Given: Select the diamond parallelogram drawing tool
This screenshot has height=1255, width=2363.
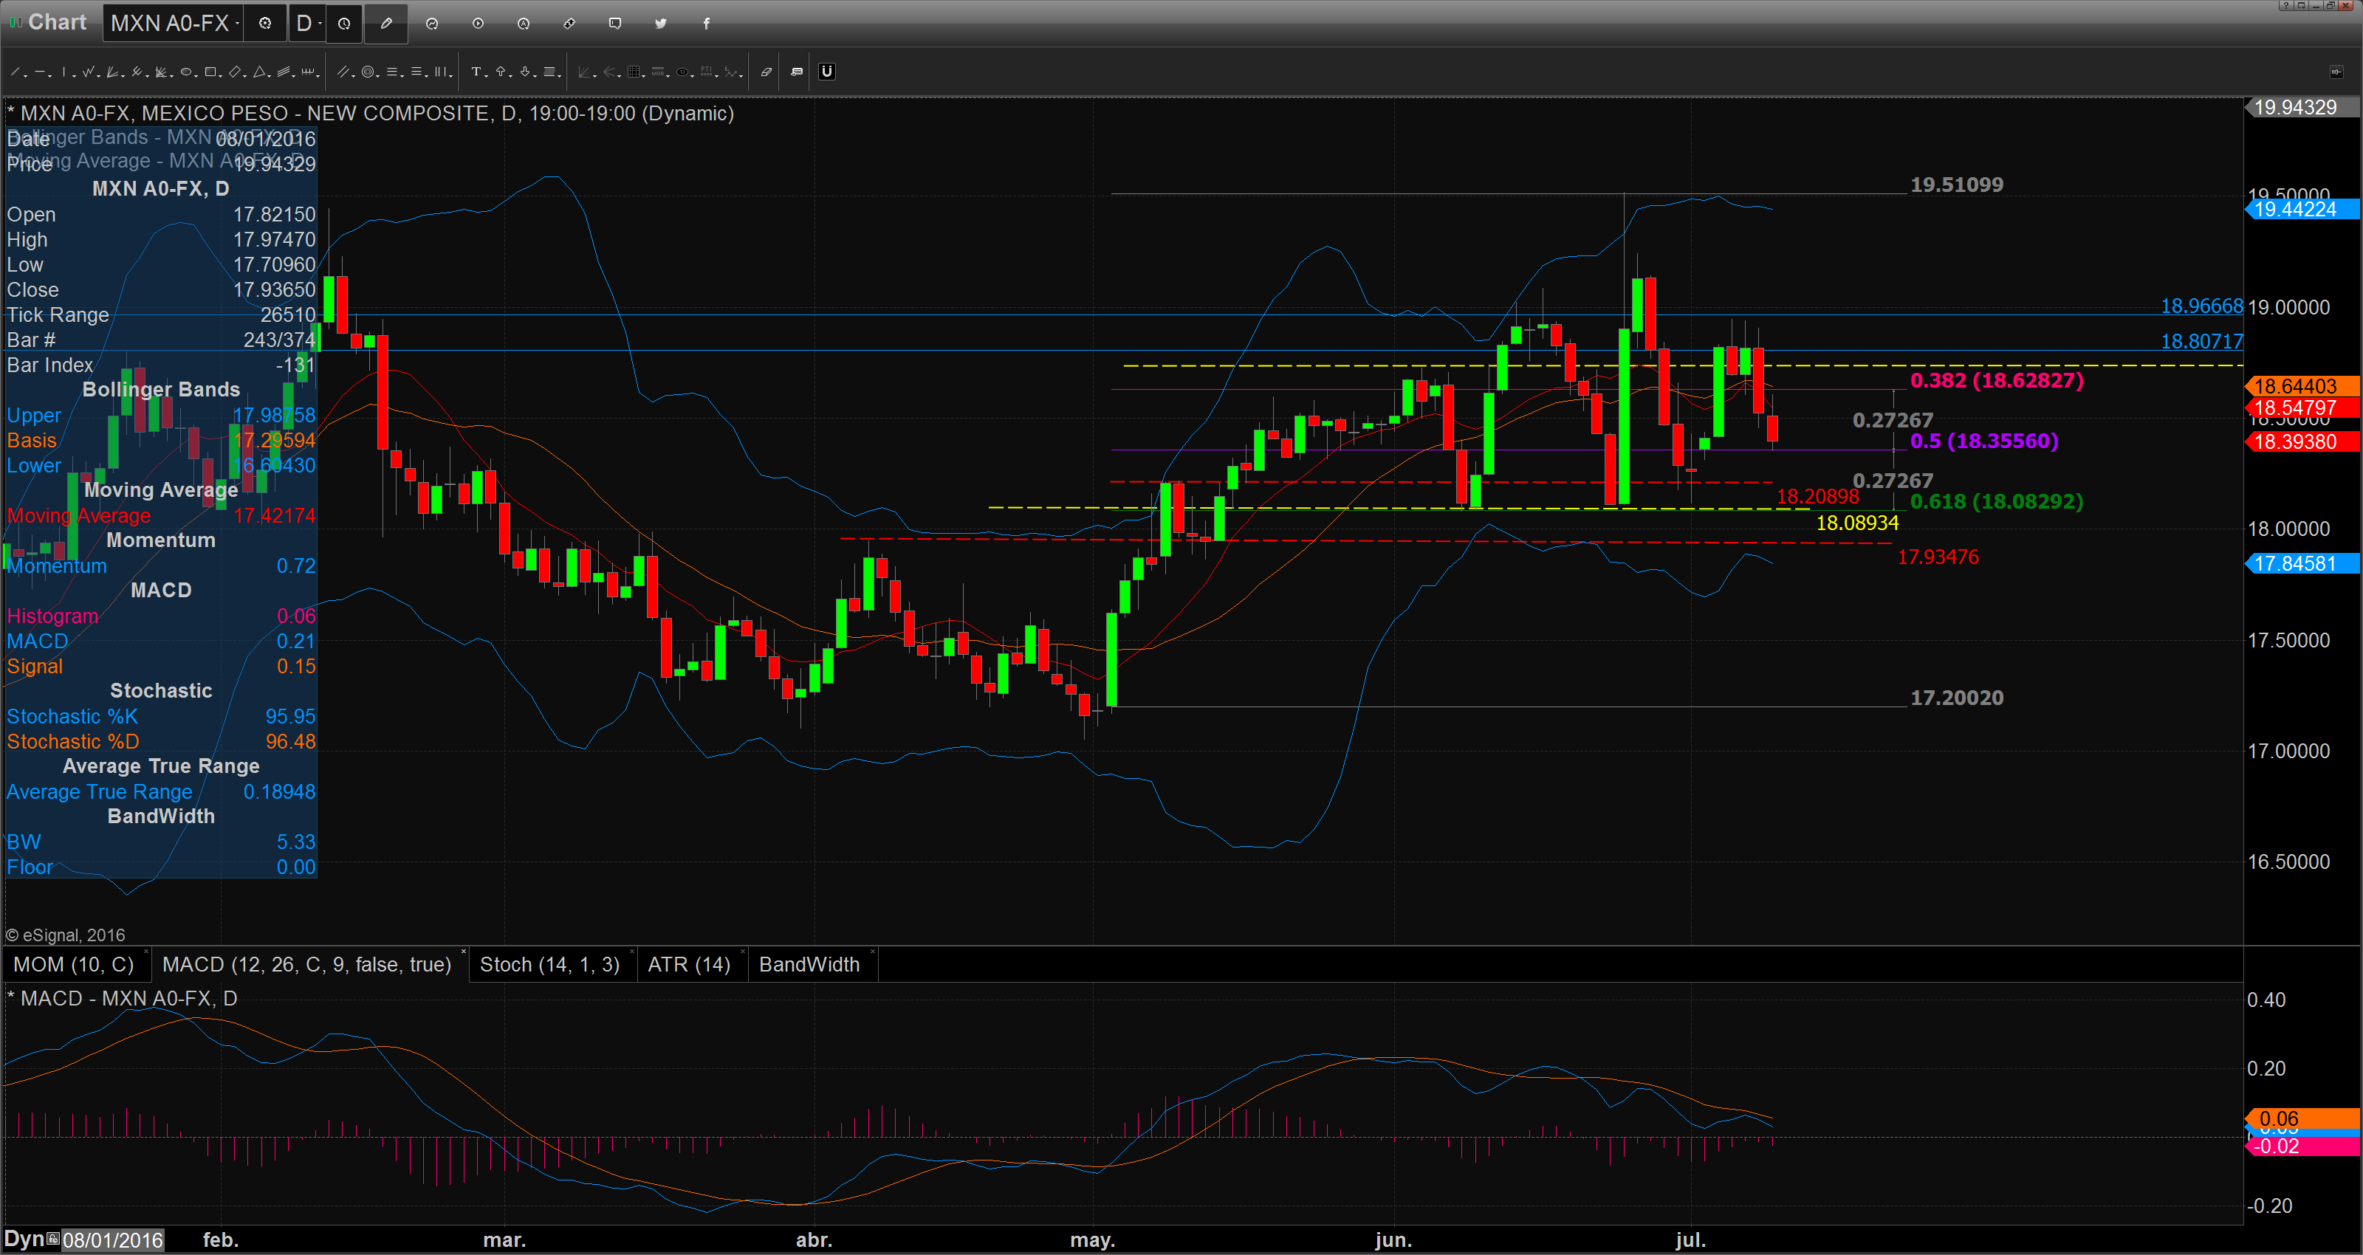Looking at the screenshot, I should 235,72.
